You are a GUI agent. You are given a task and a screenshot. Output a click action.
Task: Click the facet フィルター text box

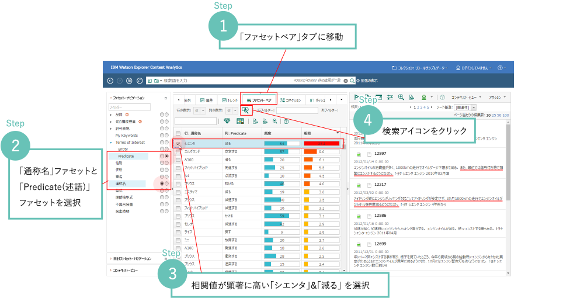(x=130, y=108)
